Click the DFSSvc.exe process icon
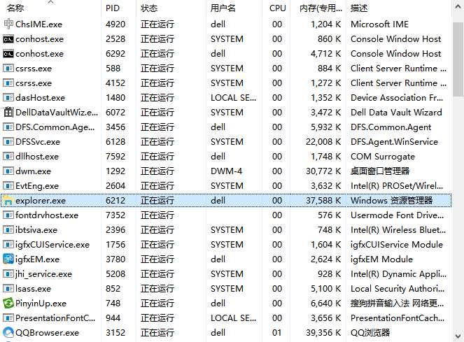464x342 pixels. pos(8,142)
